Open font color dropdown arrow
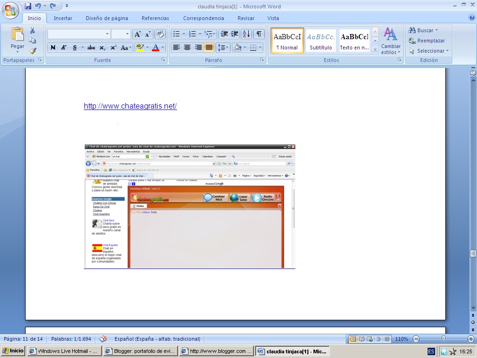 point(163,48)
